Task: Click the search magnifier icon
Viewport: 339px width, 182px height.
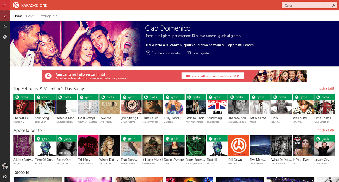Action: coord(334,5)
